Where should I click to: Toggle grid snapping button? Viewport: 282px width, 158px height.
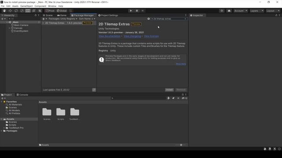click(x=71, y=11)
